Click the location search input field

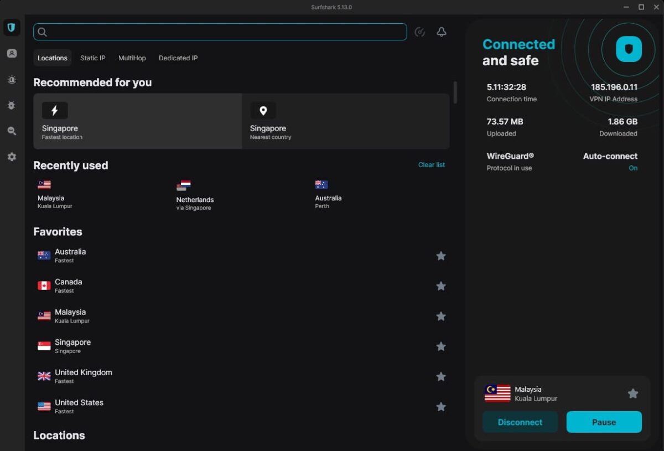tap(220, 32)
